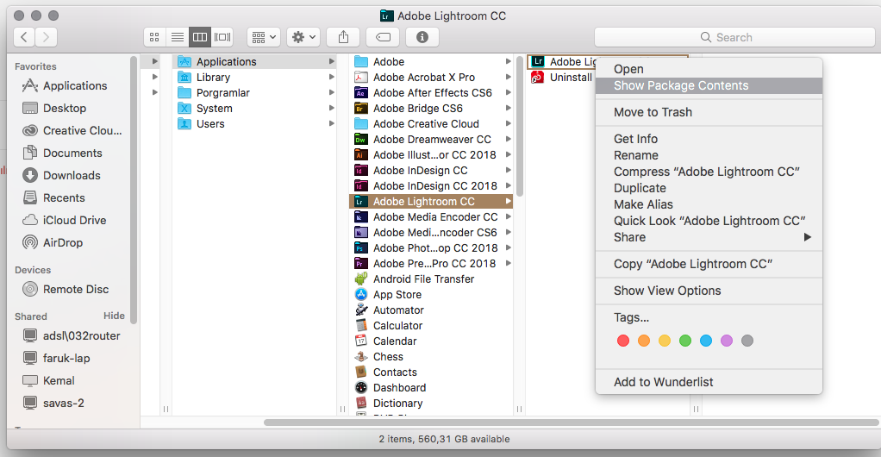Switch to column view
Viewport: 881px width, 457px height.
(199, 37)
